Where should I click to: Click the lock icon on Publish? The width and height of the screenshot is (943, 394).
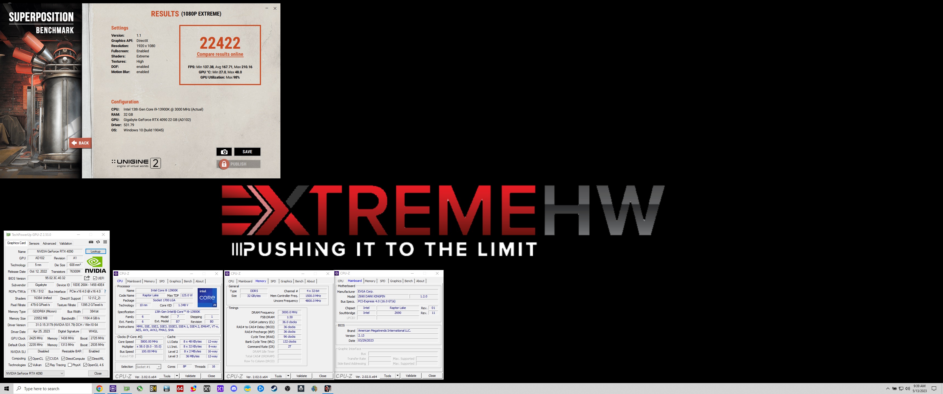[224, 164]
